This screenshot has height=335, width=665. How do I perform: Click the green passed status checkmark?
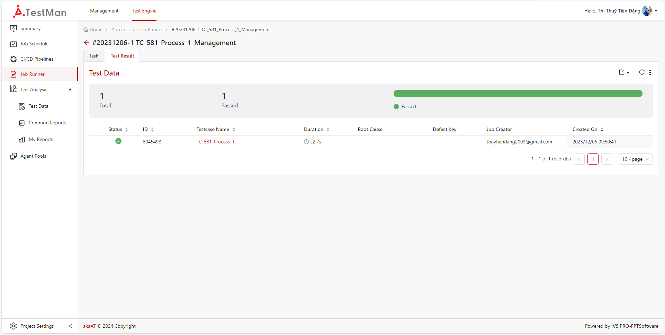[118, 141]
